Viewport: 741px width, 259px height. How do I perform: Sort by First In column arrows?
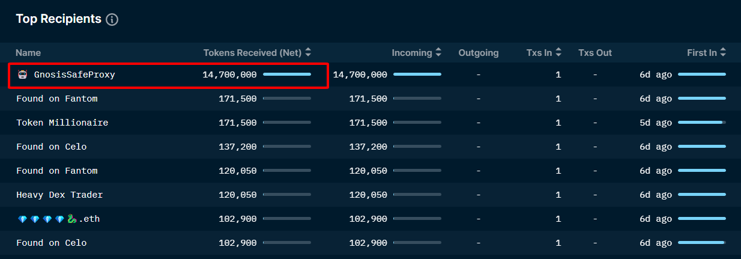723,53
